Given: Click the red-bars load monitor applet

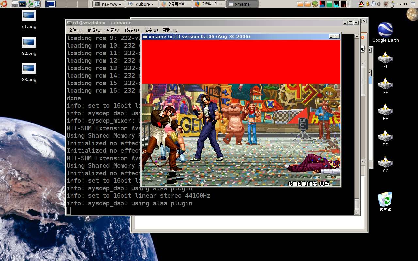Looking at the screenshot, I should tap(344, 4).
